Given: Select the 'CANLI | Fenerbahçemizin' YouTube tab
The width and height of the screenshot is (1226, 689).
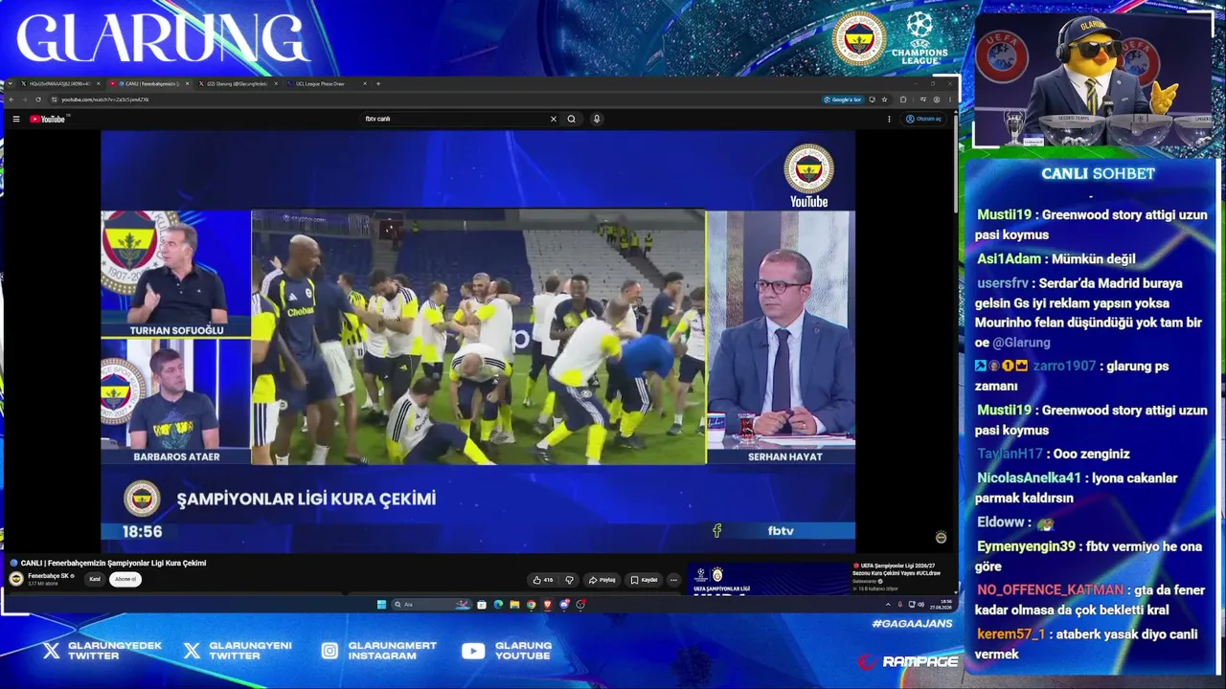Looking at the screenshot, I should (x=149, y=83).
